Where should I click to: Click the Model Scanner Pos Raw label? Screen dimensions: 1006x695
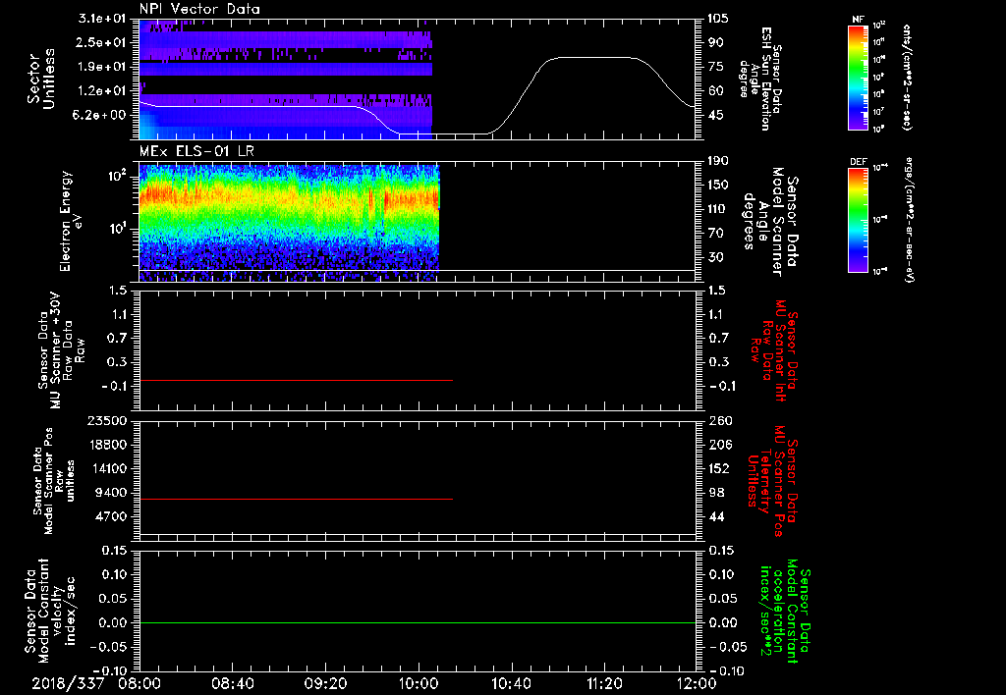pos(55,481)
